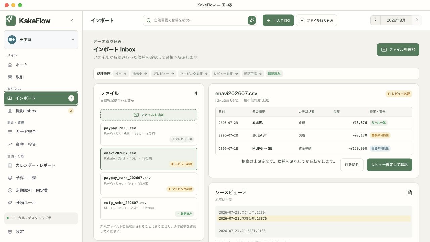
Task: Click the 検出 stage chip
Action: (121, 73)
